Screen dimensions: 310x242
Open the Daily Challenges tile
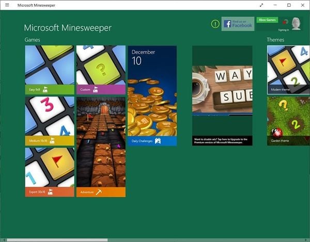pos(152,95)
